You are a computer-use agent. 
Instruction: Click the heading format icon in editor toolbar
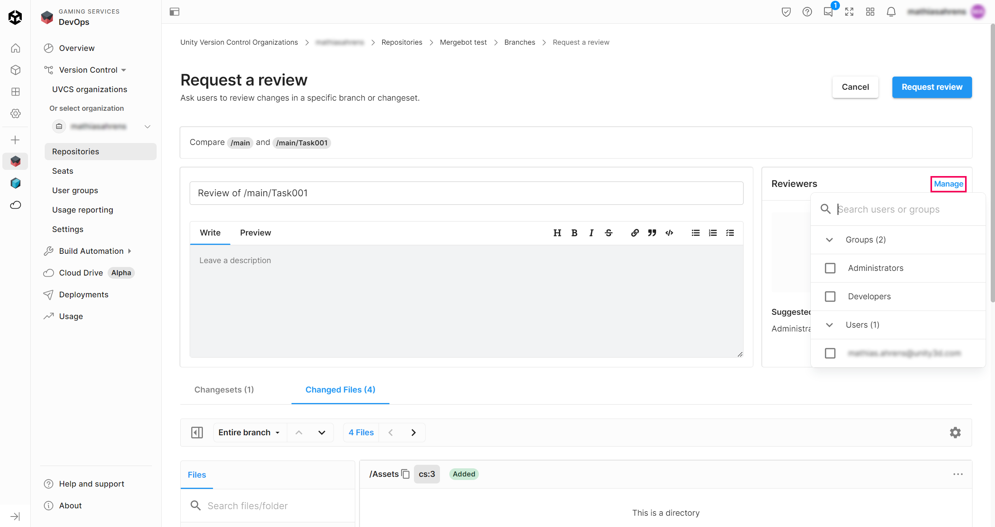(557, 233)
